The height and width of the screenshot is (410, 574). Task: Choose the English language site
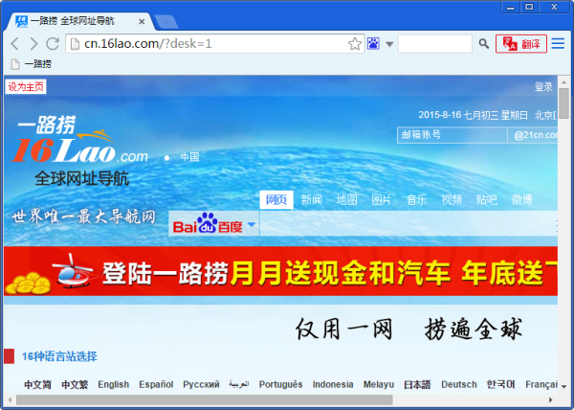[114, 384]
